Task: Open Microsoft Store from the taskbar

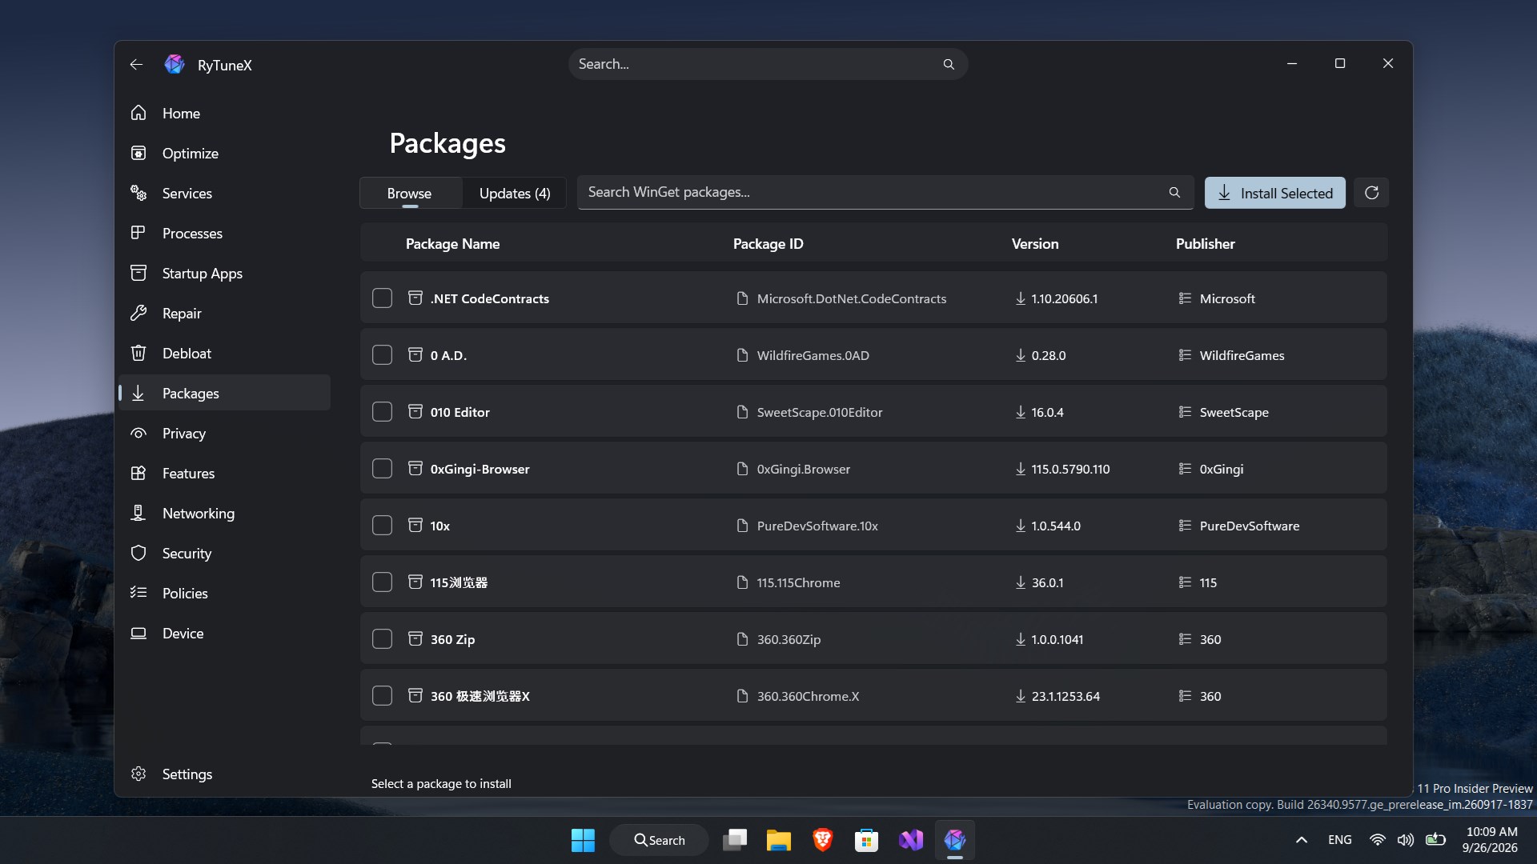Action: 866,840
